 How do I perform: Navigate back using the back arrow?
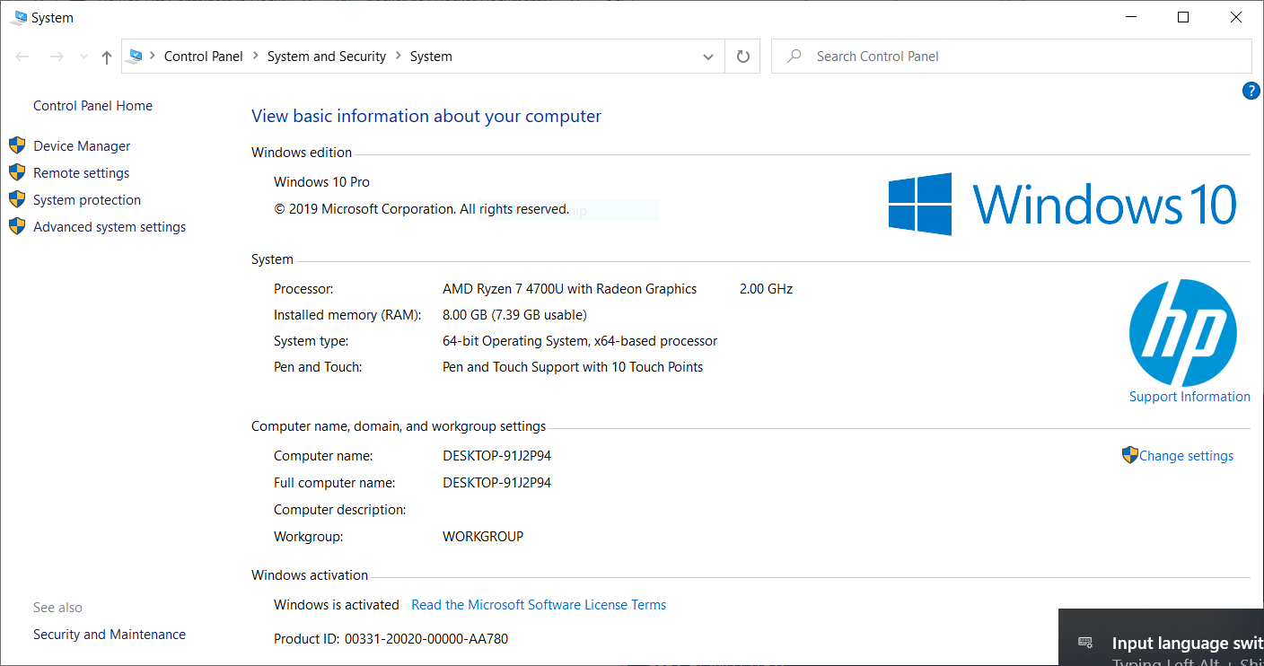(22, 56)
